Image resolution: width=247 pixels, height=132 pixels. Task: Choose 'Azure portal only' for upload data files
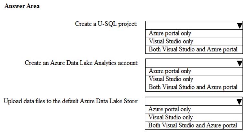click(x=194, y=109)
